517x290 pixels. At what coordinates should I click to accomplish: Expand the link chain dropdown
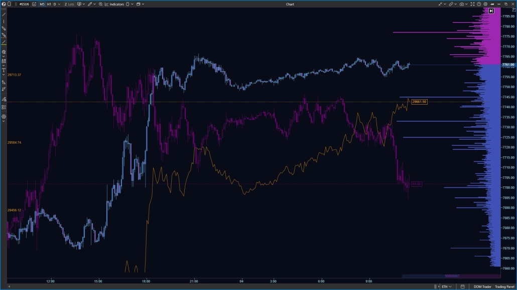456,5
